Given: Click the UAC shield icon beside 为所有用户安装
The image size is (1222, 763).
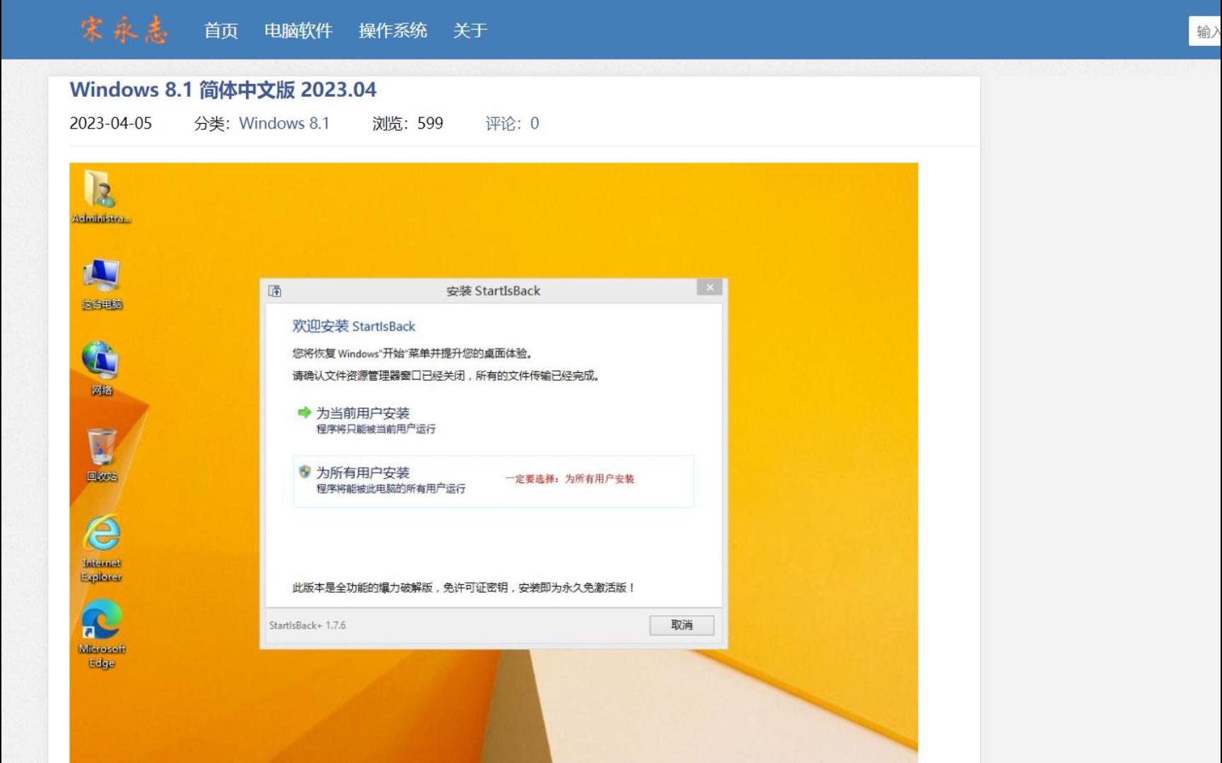Looking at the screenshot, I should click(x=305, y=472).
